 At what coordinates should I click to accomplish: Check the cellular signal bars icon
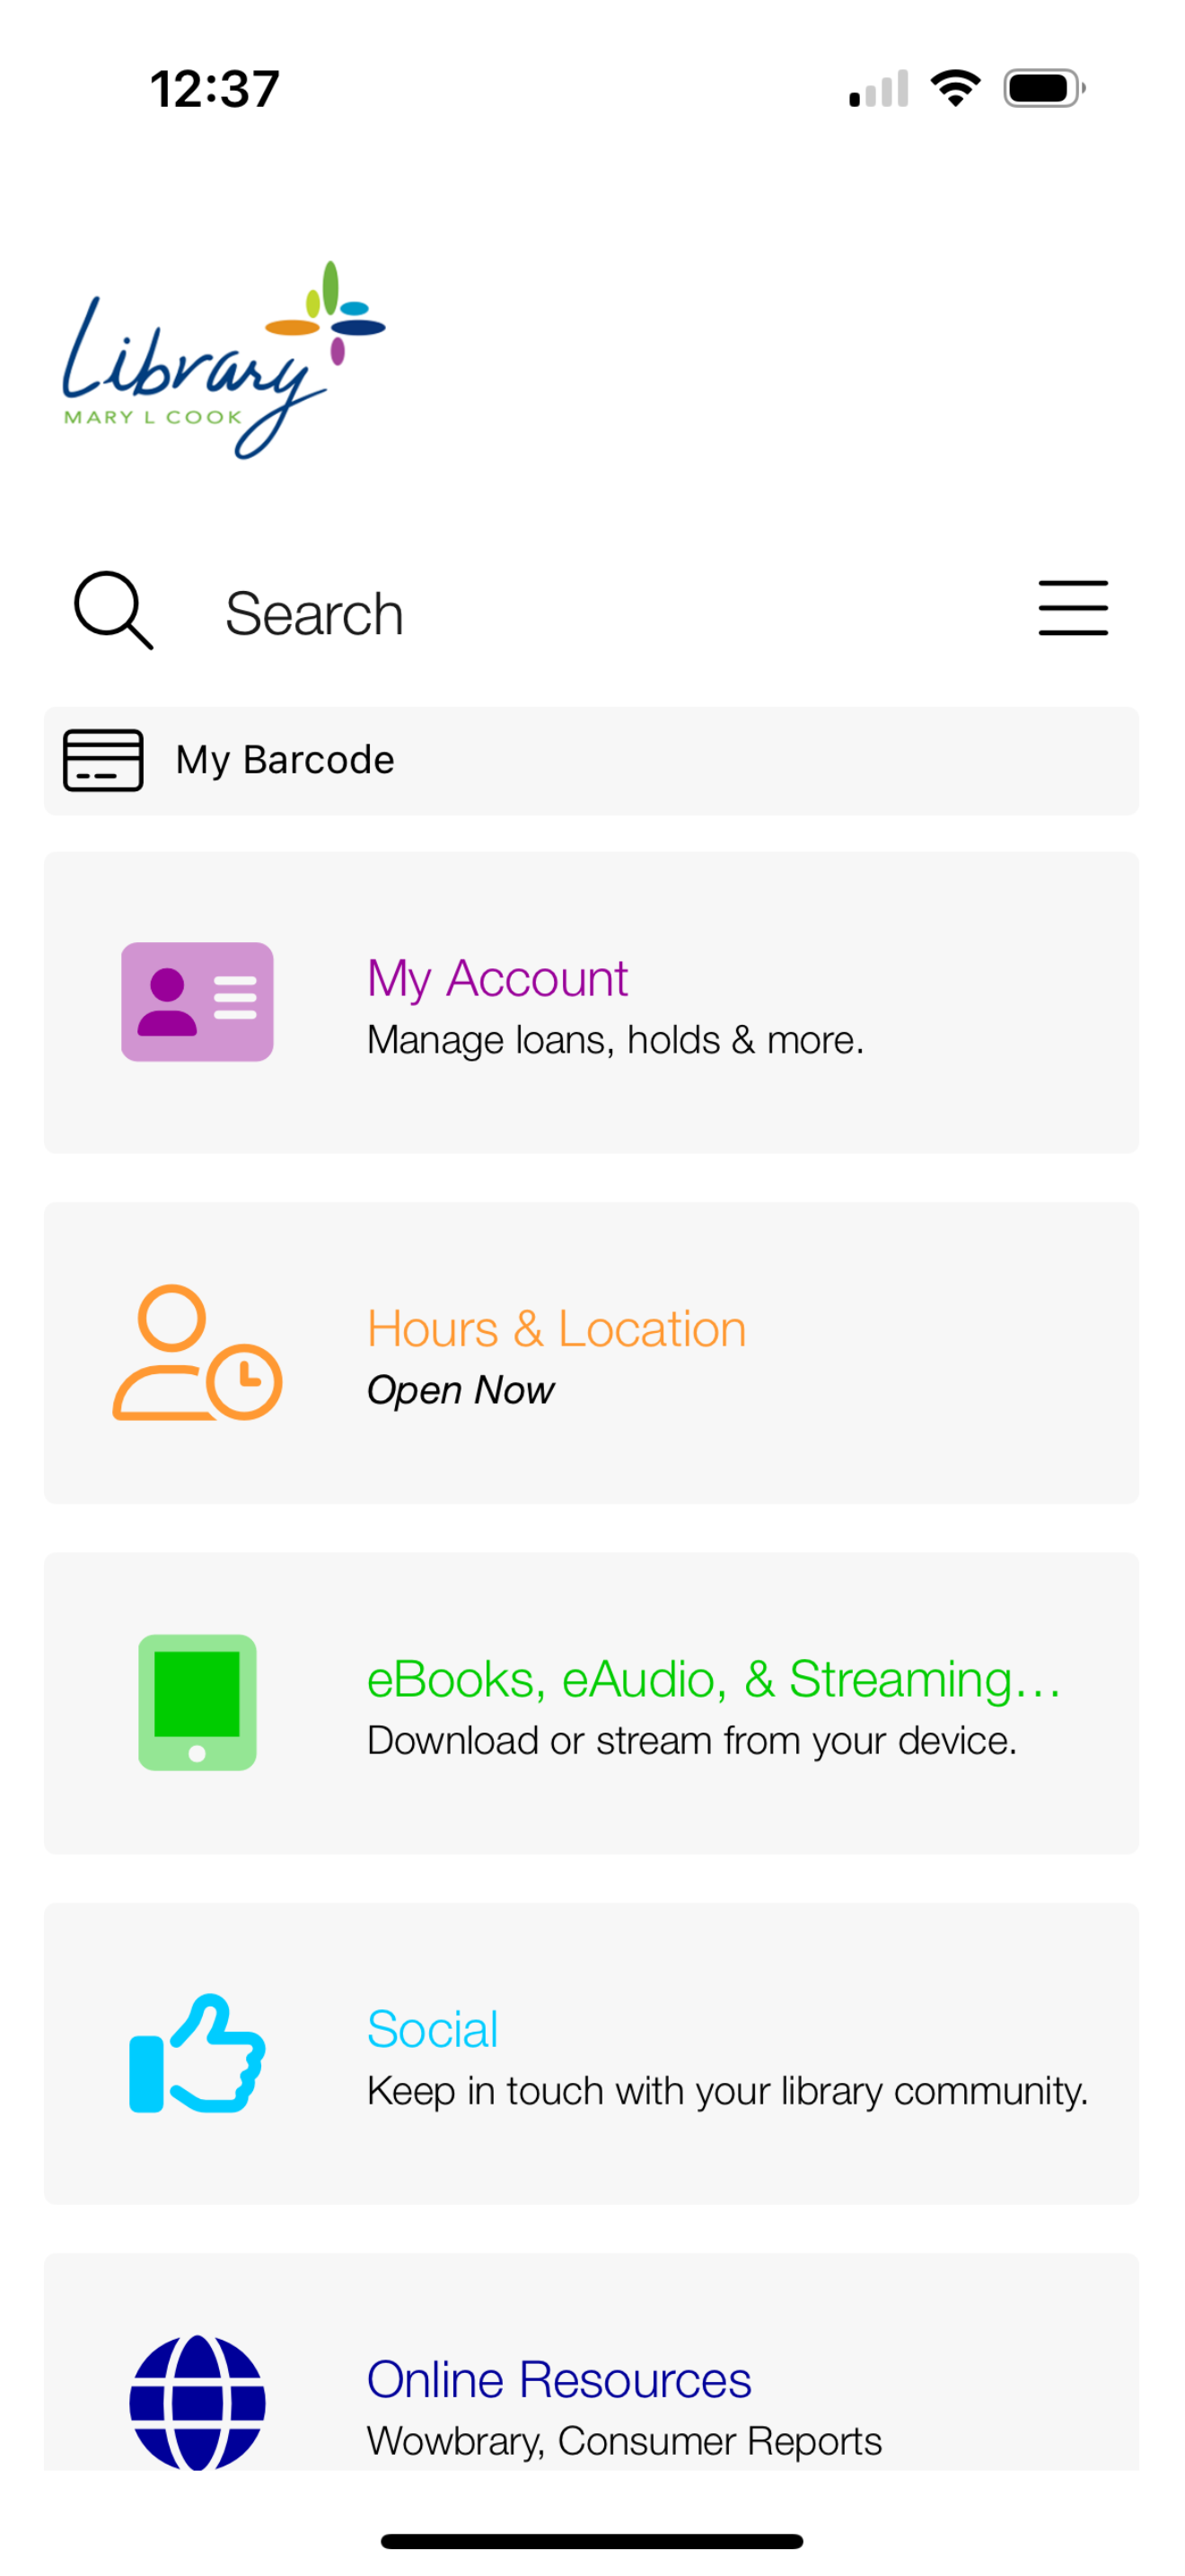tap(878, 88)
